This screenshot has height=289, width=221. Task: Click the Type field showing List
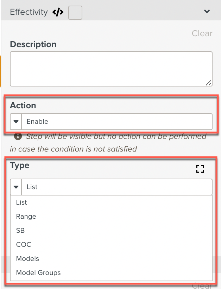tap(117, 187)
